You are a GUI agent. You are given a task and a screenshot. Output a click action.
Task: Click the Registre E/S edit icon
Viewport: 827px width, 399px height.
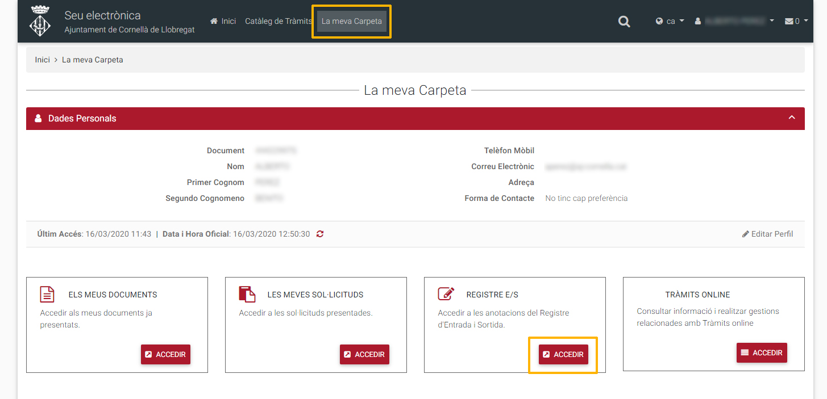(446, 294)
